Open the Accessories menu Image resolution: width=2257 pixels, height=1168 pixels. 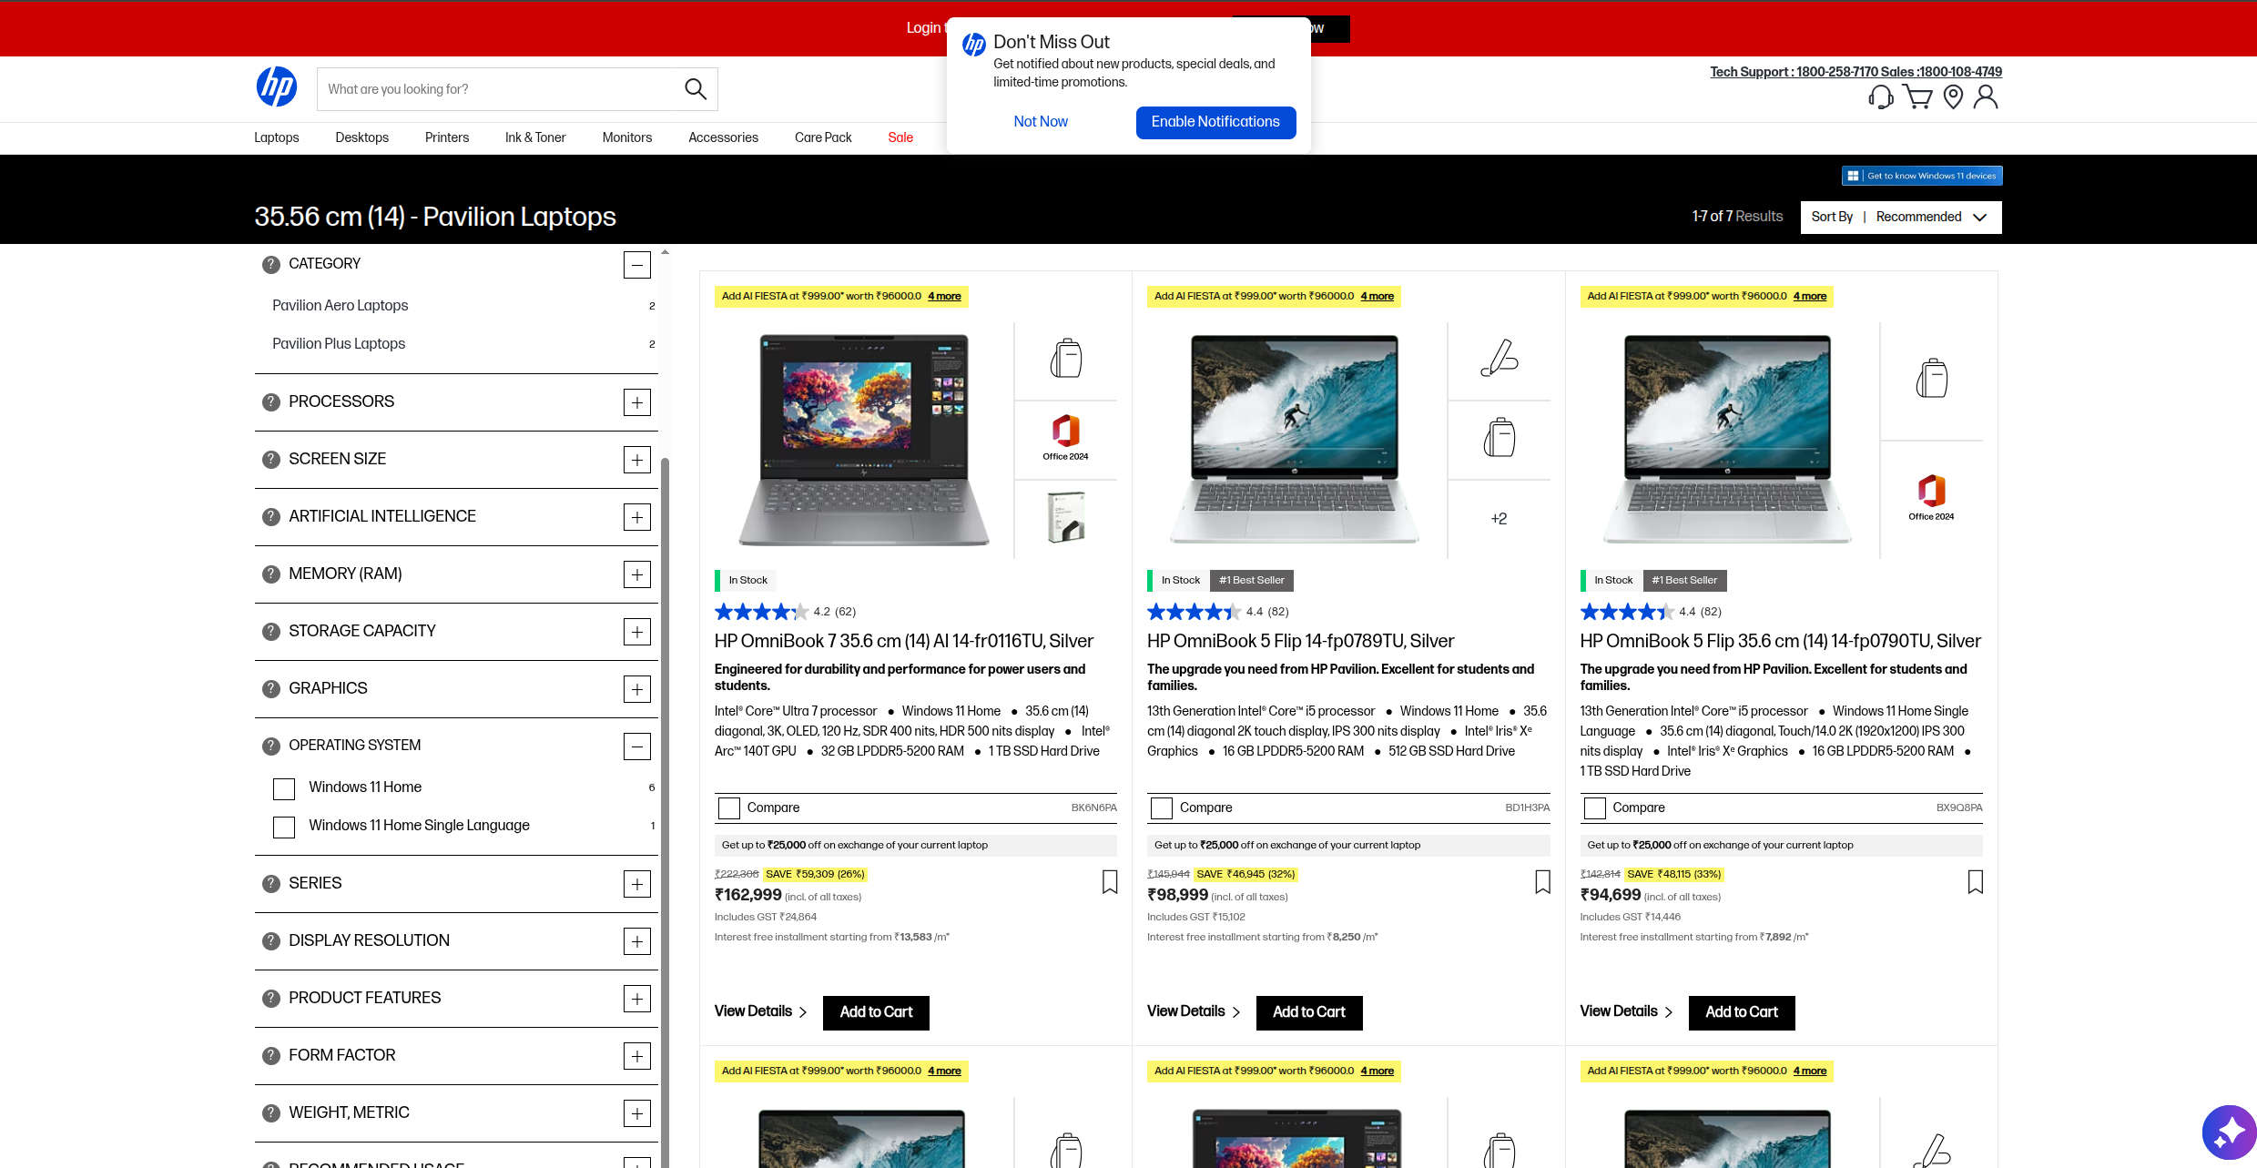click(723, 137)
